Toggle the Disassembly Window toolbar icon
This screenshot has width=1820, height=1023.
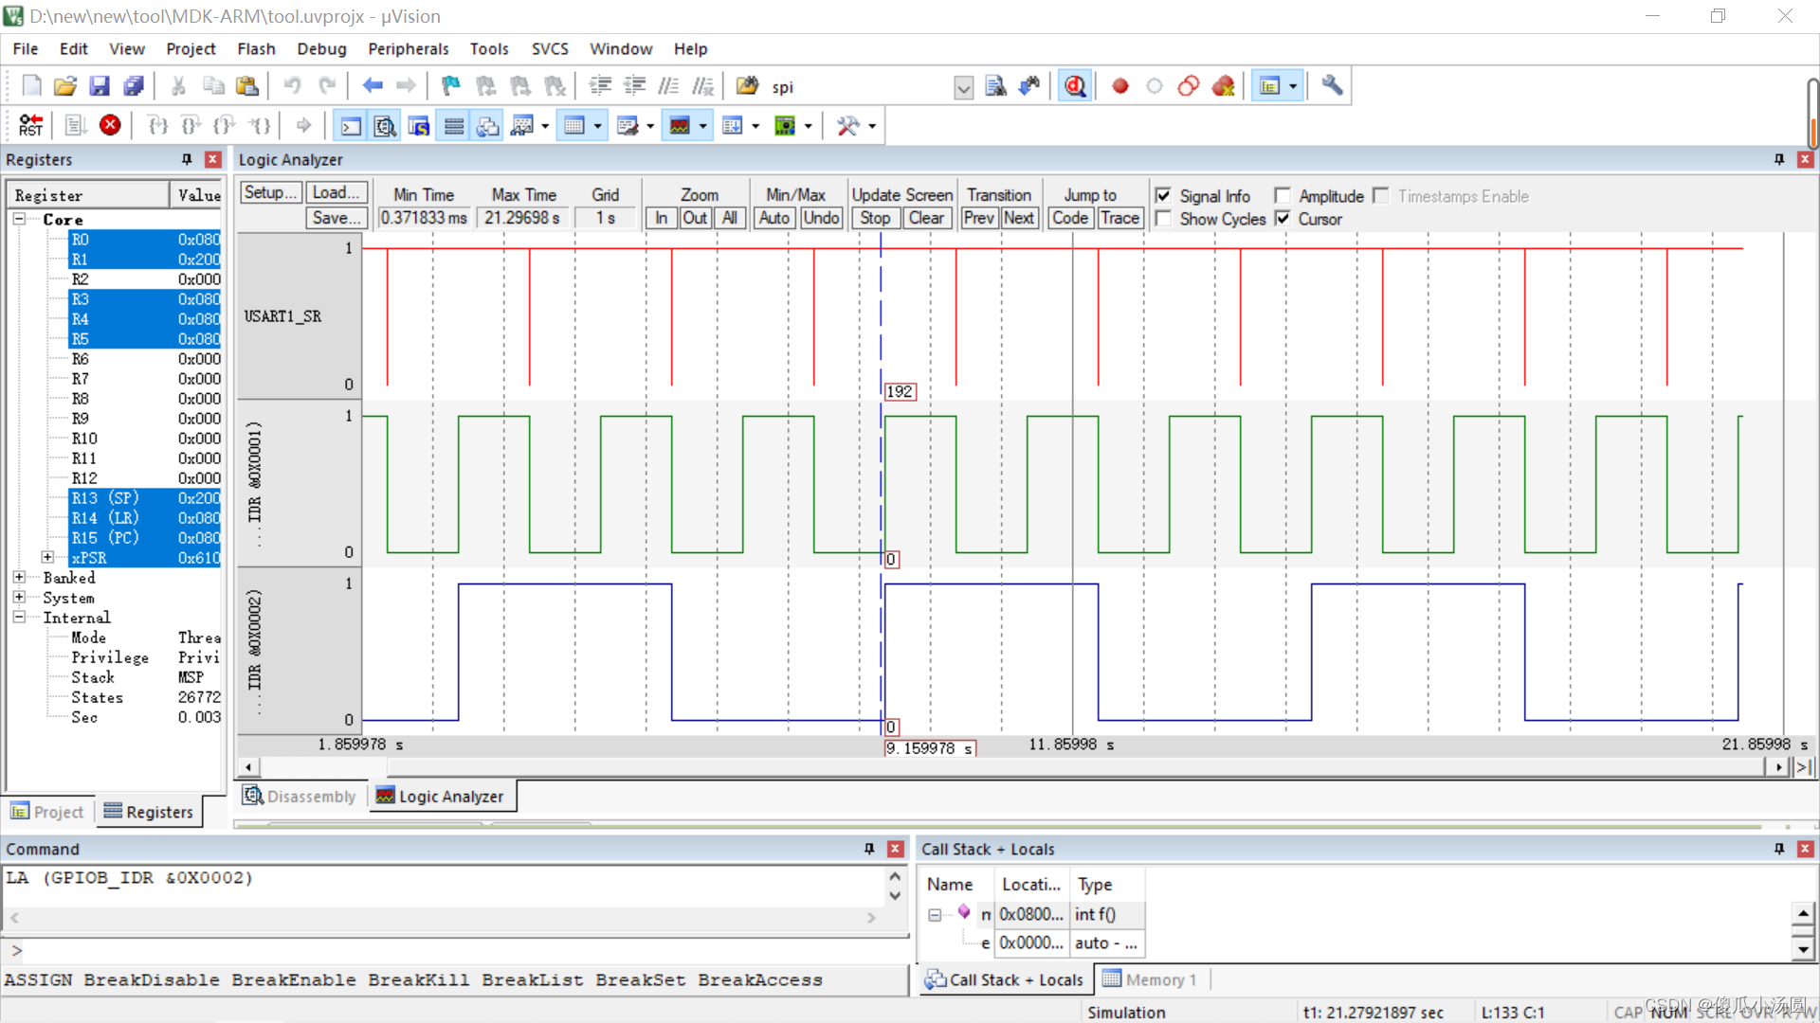click(x=384, y=125)
